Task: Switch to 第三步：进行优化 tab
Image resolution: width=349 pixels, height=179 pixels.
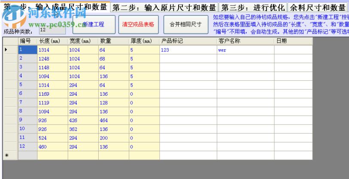Action: (x=253, y=7)
